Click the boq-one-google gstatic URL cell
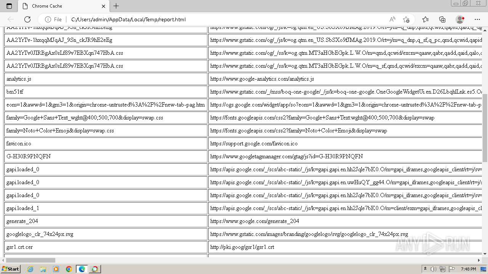 click(345, 92)
